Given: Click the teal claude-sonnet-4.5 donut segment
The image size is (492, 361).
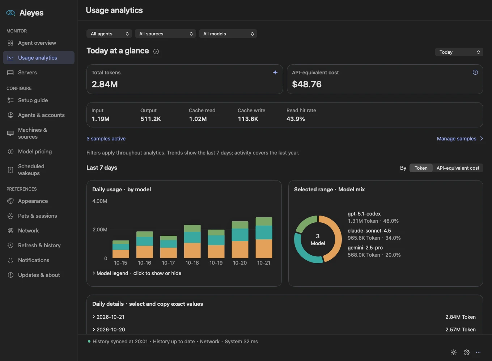Looking at the screenshot, I should [305, 251].
